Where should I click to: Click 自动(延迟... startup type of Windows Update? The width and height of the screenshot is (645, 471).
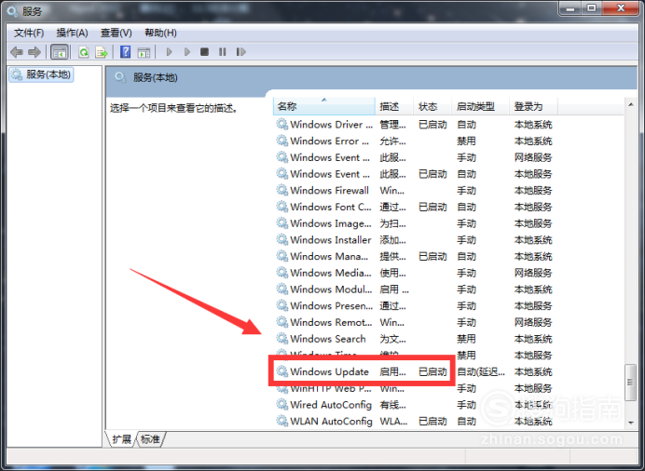coord(481,371)
